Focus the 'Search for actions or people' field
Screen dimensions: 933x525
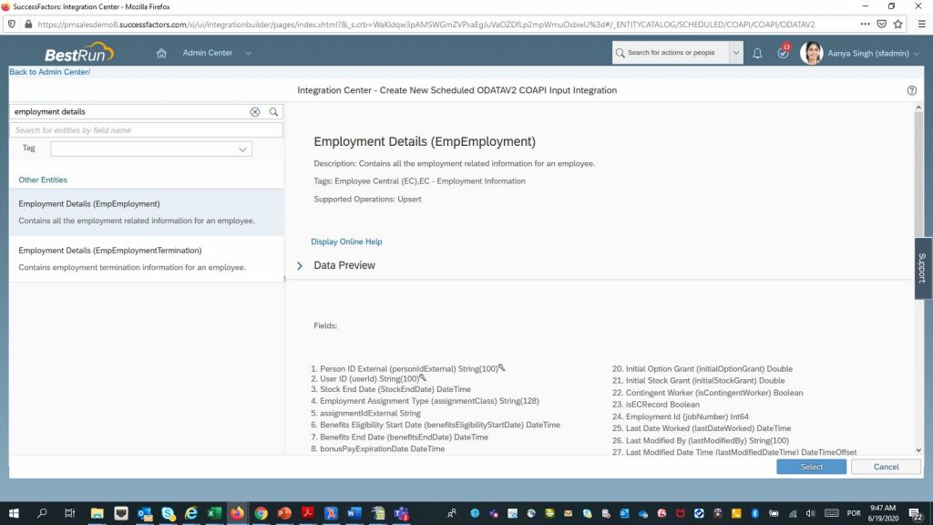click(671, 53)
